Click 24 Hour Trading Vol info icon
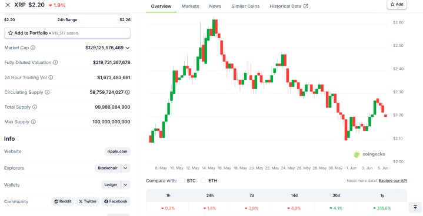 (51, 77)
